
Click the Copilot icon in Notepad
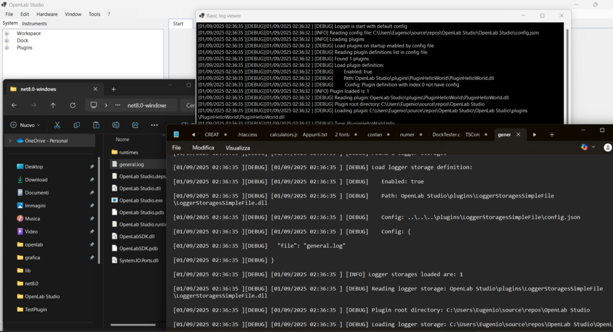(x=584, y=147)
